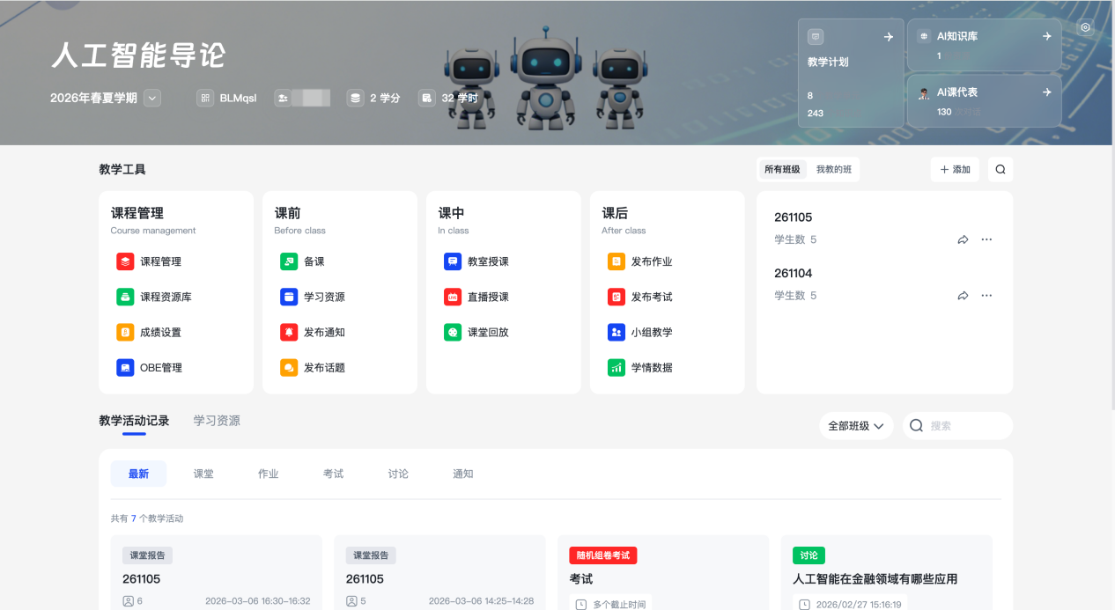The width and height of the screenshot is (1115, 610).
Task: Switch to the 学习资源 tab
Action: point(217,421)
